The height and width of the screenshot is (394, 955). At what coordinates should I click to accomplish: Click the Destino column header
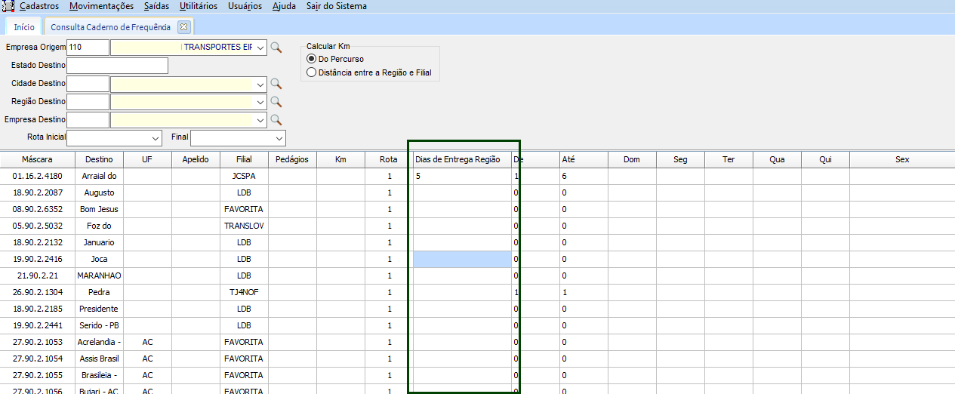[x=99, y=159]
